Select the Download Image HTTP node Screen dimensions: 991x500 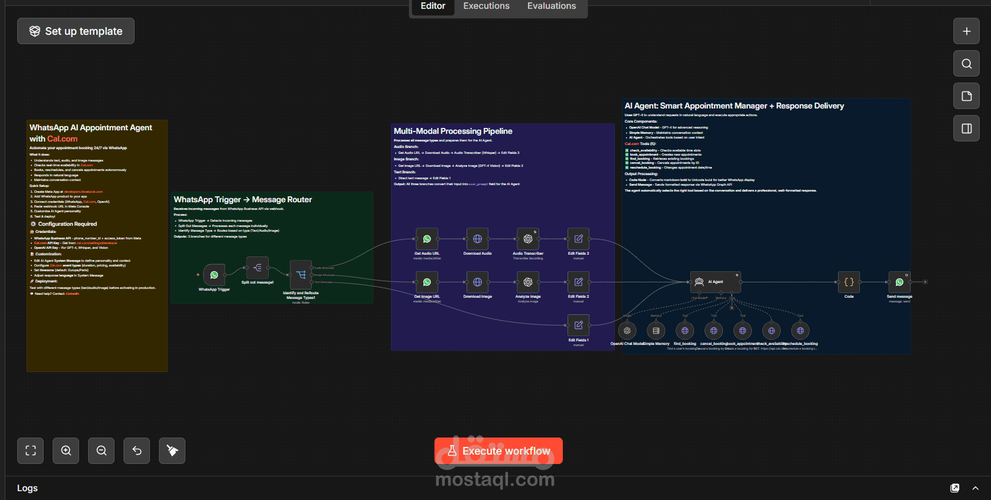(477, 282)
